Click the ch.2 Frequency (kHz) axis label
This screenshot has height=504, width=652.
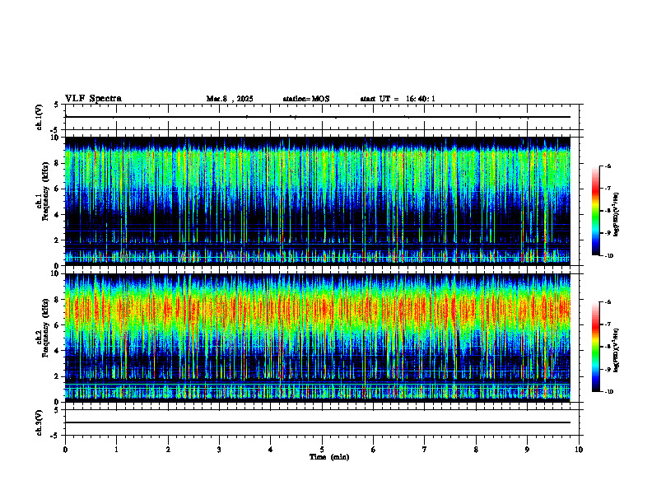click(44, 326)
